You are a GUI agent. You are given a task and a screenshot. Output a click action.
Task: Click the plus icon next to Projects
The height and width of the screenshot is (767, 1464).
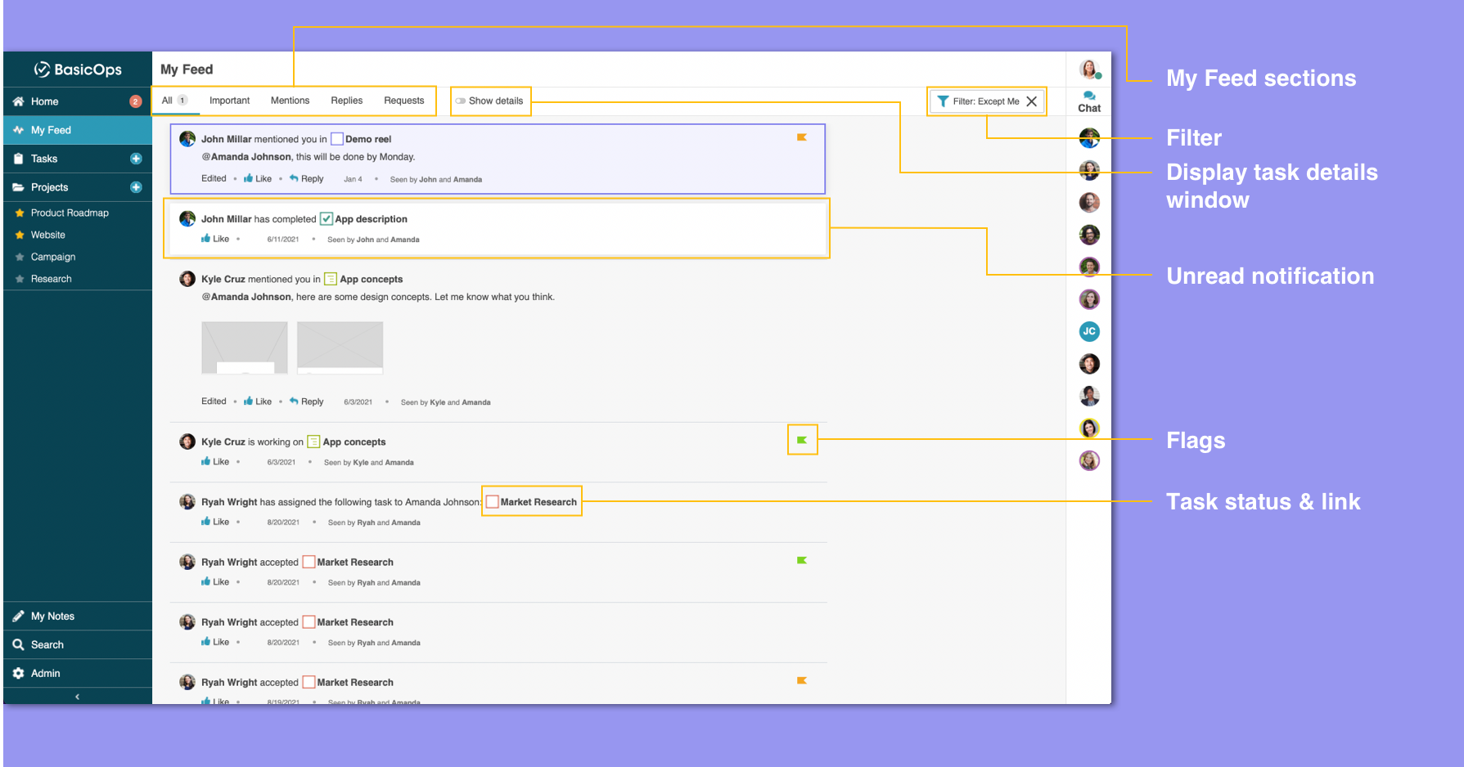136,187
